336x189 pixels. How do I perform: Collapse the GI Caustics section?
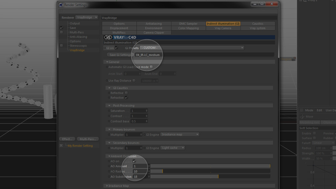(109, 88)
